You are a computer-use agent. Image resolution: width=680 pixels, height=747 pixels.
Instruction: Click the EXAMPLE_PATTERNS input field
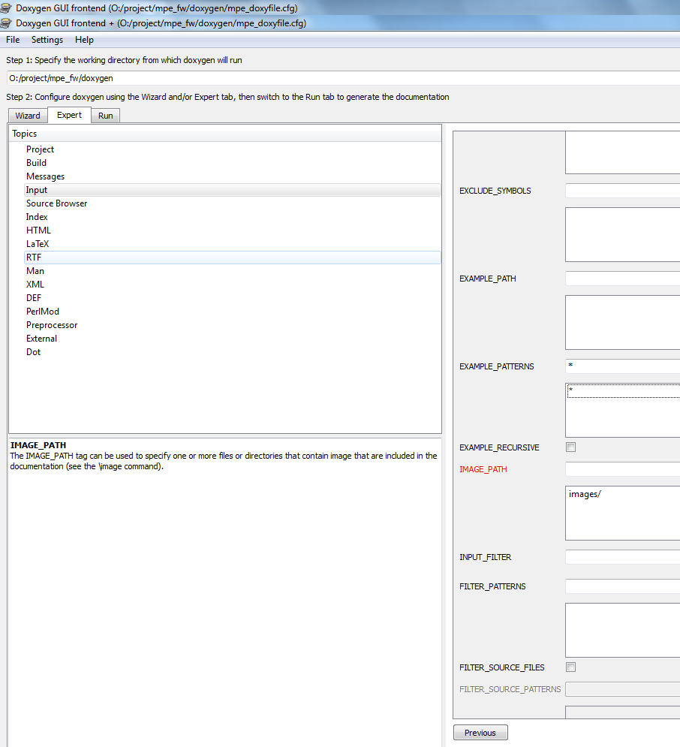tap(622, 366)
